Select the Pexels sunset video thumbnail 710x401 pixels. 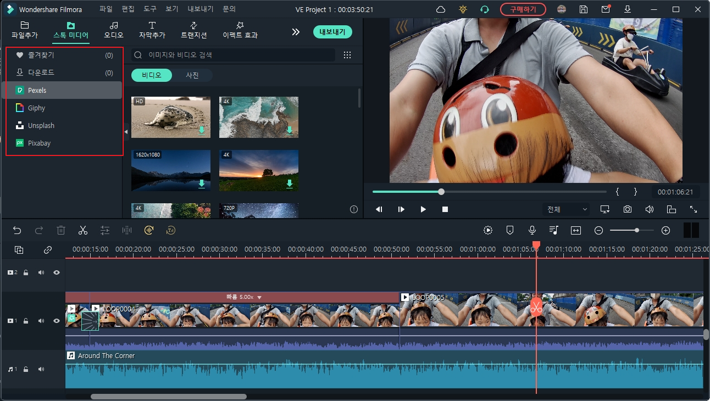(258, 170)
